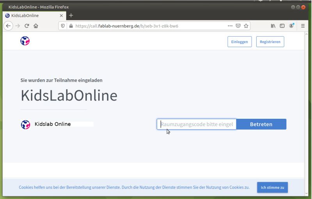Open tracking protection shield info
Viewport: 312px width, 199px height.
point(63,26)
